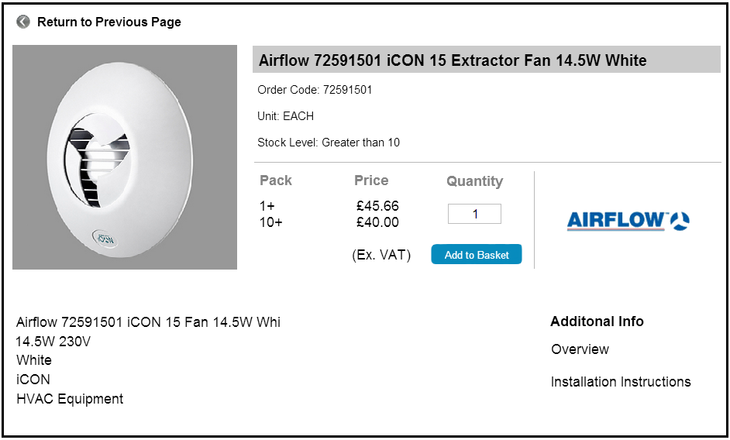Click the Quantity column label

tap(474, 181)
